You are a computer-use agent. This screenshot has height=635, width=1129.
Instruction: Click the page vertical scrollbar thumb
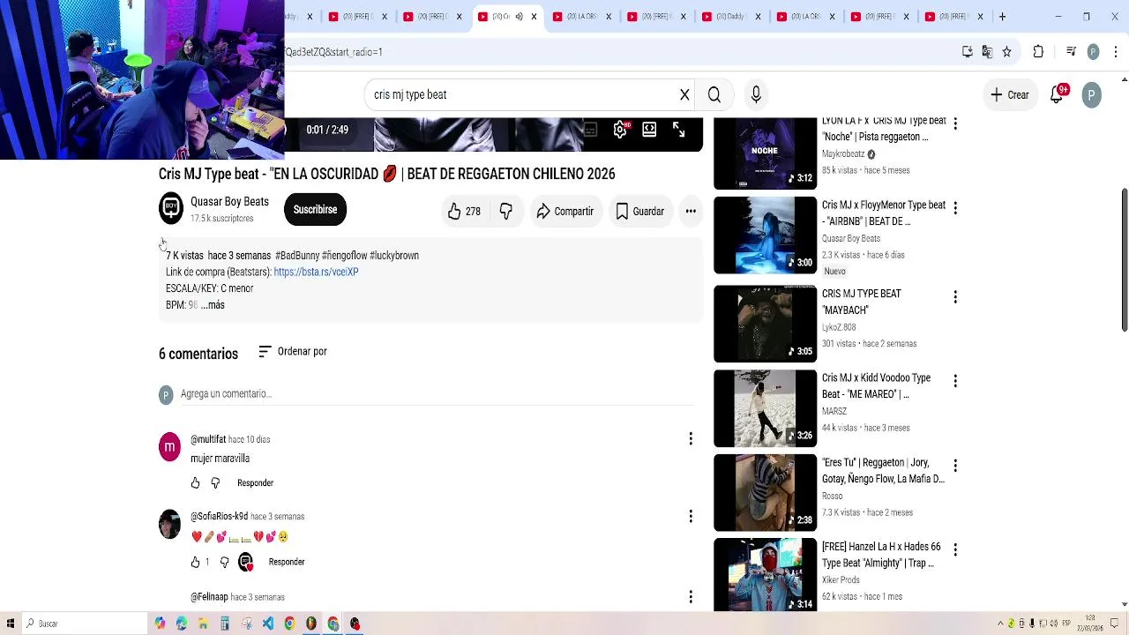click(x=1125, y=260)
